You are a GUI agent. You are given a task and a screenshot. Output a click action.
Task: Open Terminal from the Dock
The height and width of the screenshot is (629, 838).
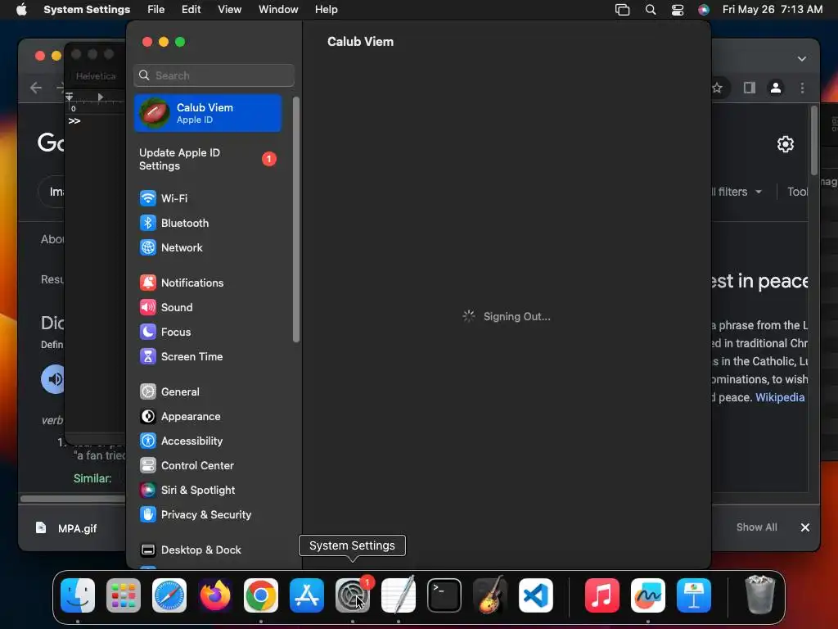pos(444,595)
